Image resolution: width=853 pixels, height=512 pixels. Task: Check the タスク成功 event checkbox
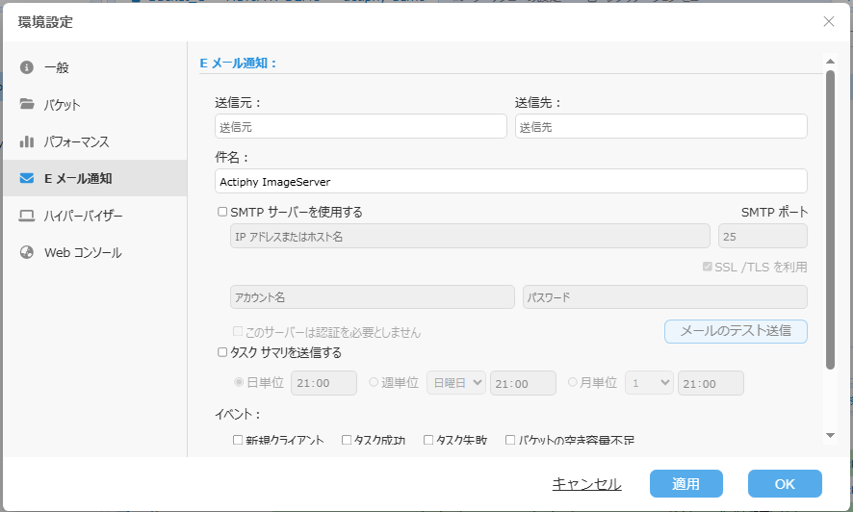pos(347,440)
